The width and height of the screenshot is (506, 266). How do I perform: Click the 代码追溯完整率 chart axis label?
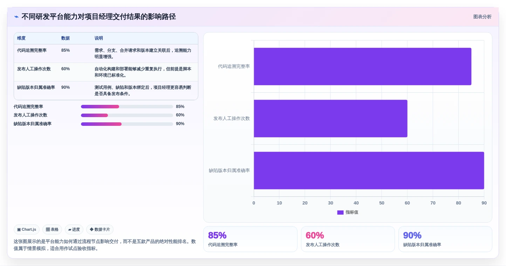[234, 66]
